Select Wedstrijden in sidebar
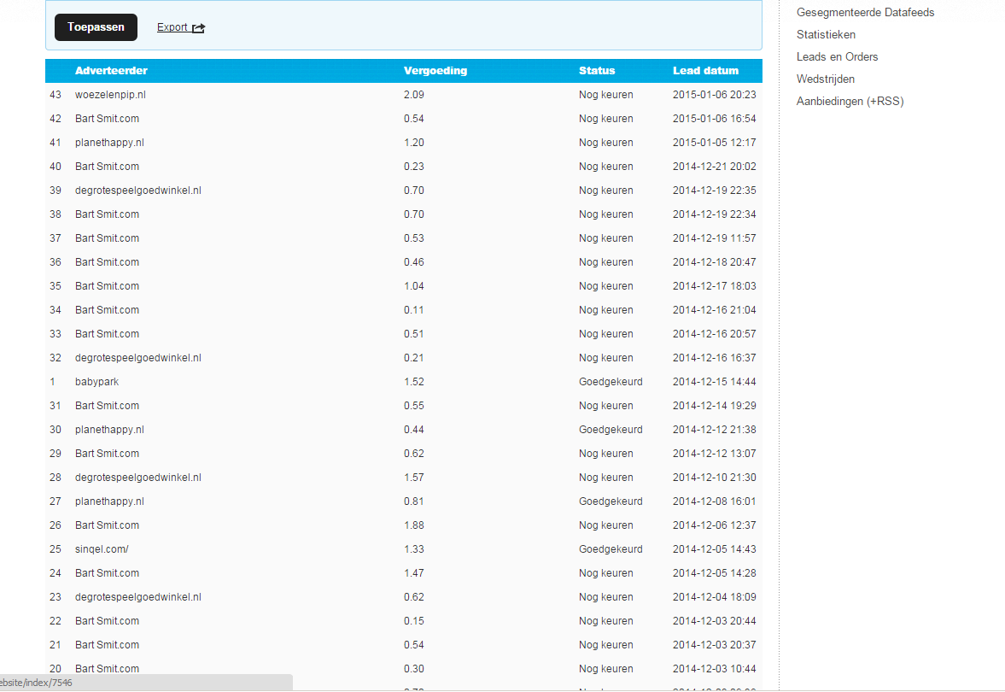1005x692 pixels. point(826,79)
